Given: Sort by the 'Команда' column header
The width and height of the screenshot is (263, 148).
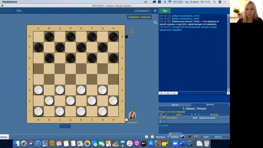Looking at the screenshot, I should pos(214,115).
